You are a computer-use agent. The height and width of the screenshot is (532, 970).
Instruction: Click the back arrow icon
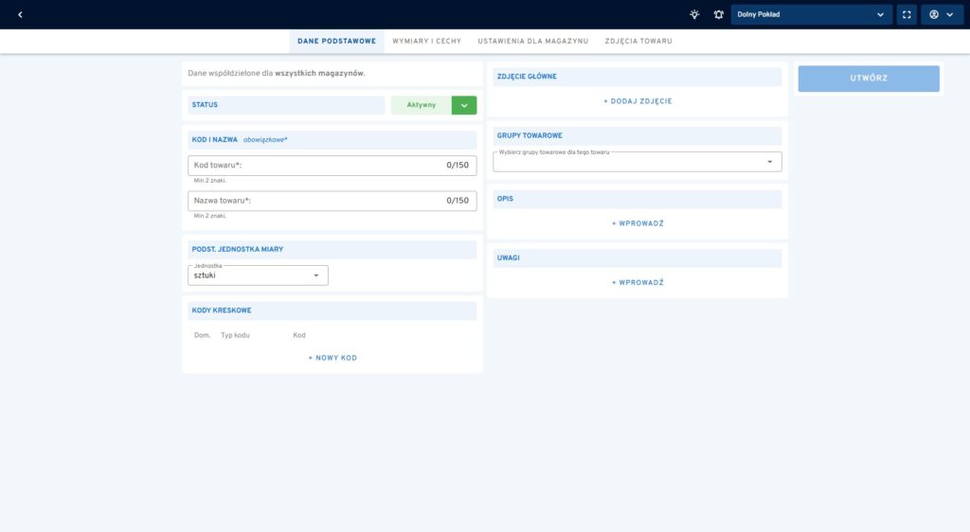20,14
